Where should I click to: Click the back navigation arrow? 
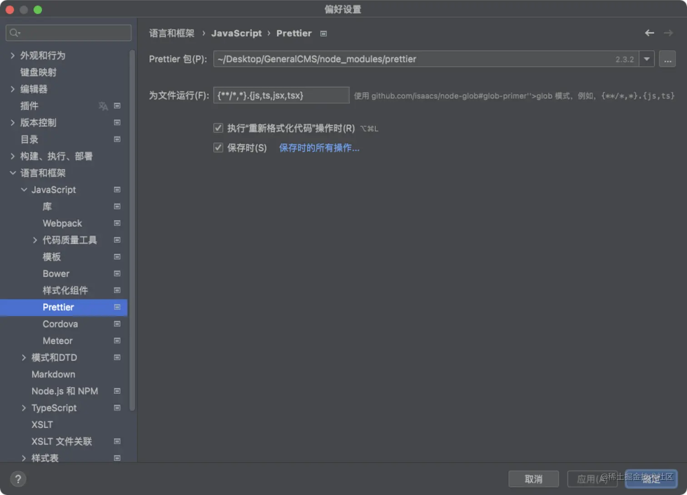click(649, 33)
